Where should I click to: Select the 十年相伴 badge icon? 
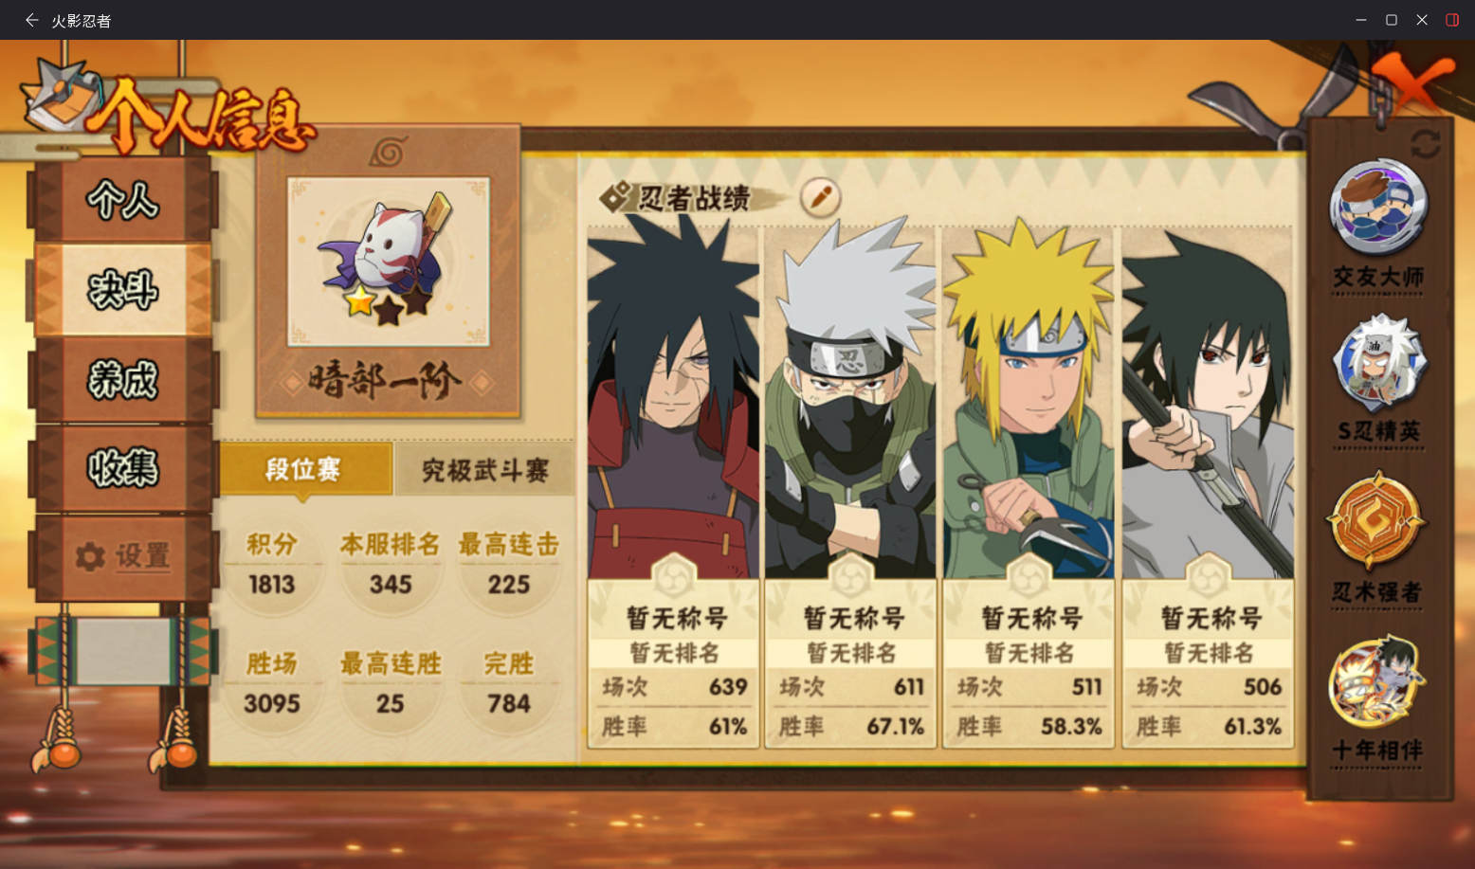[1376, 682]
